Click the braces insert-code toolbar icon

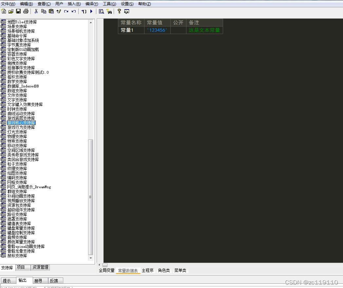(84, 11)
